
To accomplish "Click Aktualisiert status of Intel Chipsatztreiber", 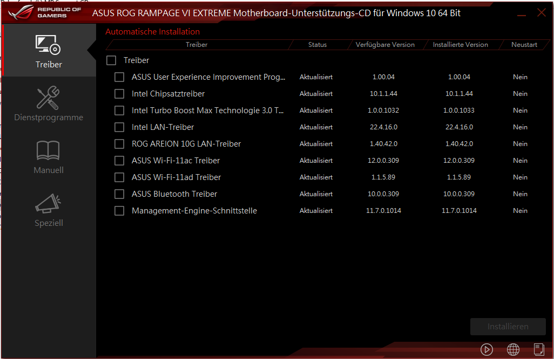I will (316, 94).
